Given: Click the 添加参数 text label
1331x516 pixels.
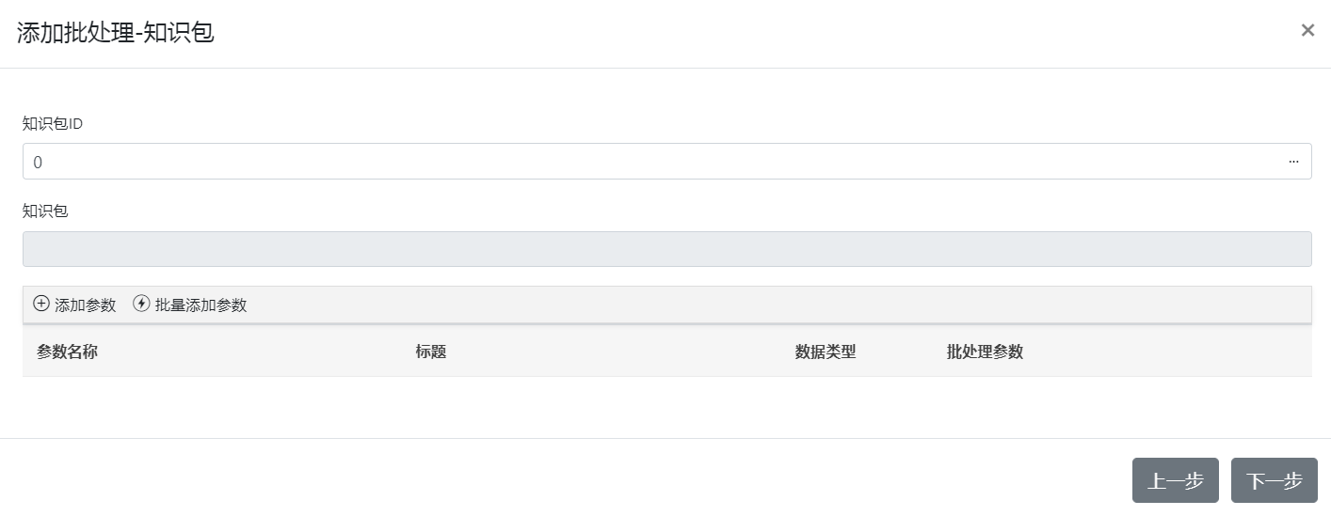Looking at the screenshot, I should [86, 305].
